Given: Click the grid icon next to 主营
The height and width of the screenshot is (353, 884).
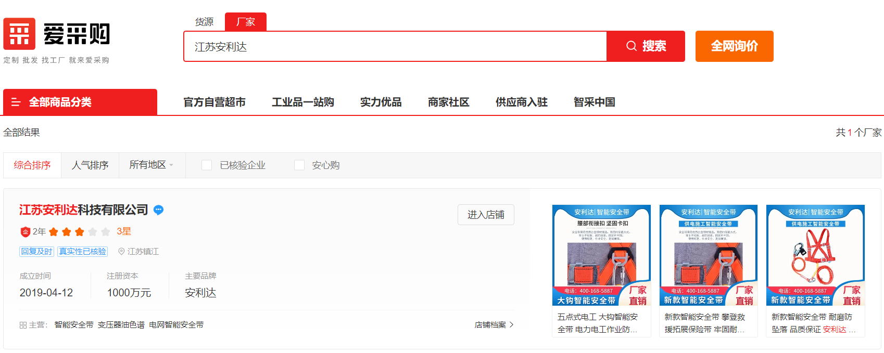Looking at the screenshot, I should click(x=23, y=325).
